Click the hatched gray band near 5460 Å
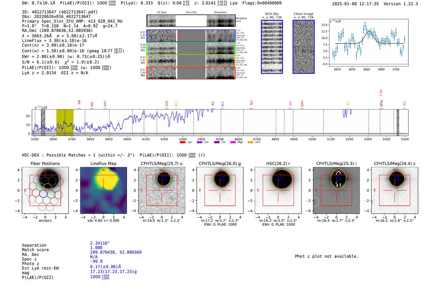Screen dimensions: 440x299 [x=398, y=122]
